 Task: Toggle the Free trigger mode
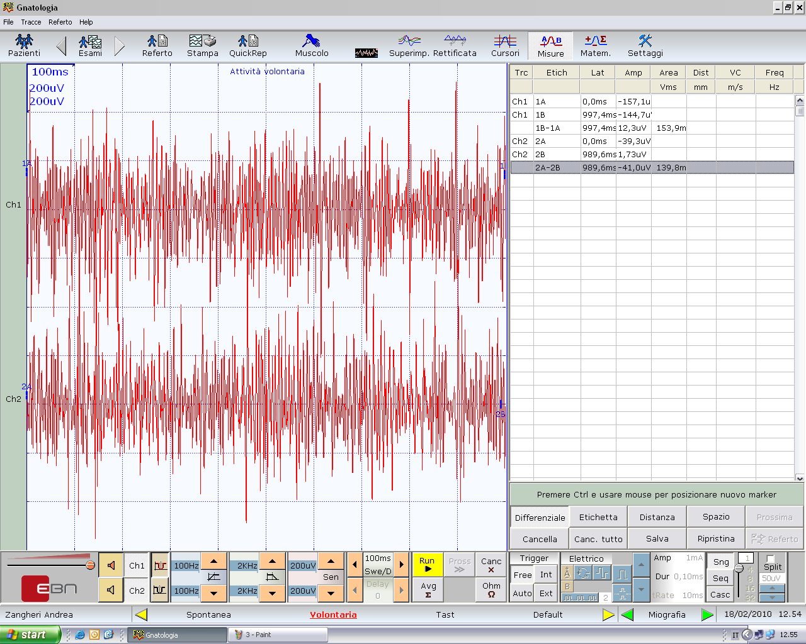coord(523,575)
